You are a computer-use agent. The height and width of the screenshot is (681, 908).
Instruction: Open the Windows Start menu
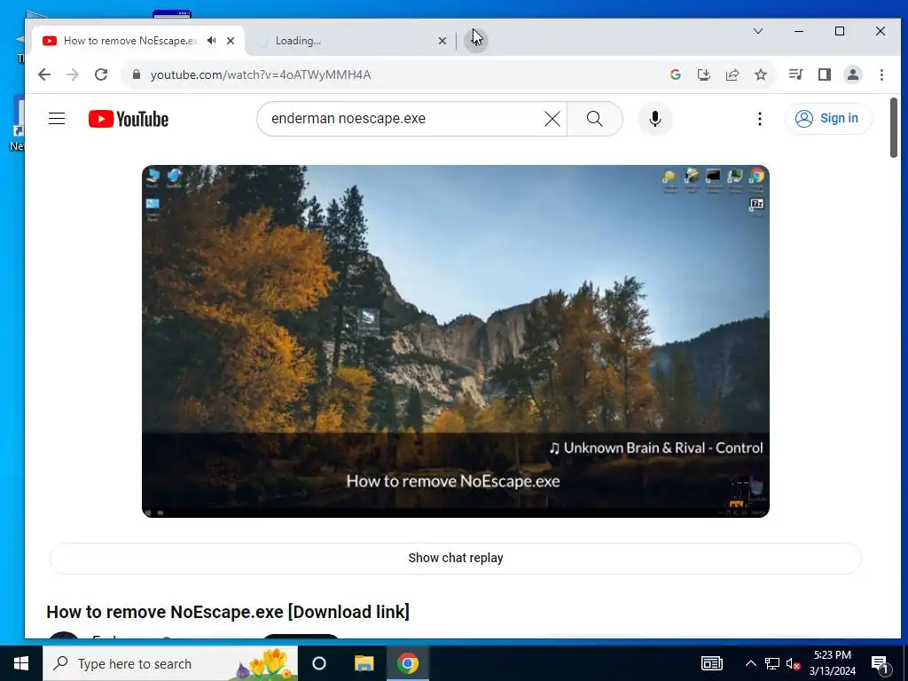21,663
